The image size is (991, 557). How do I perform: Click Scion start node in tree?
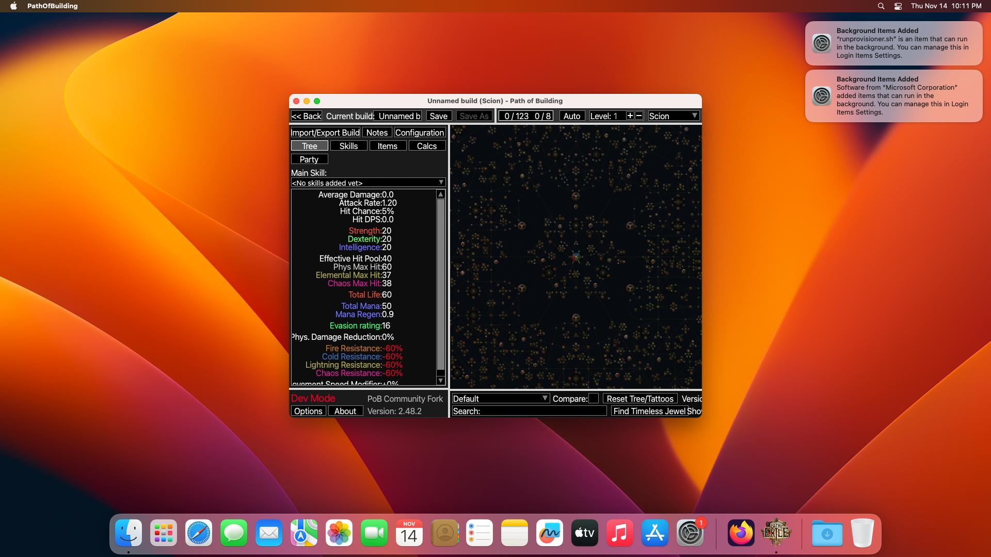576,257
